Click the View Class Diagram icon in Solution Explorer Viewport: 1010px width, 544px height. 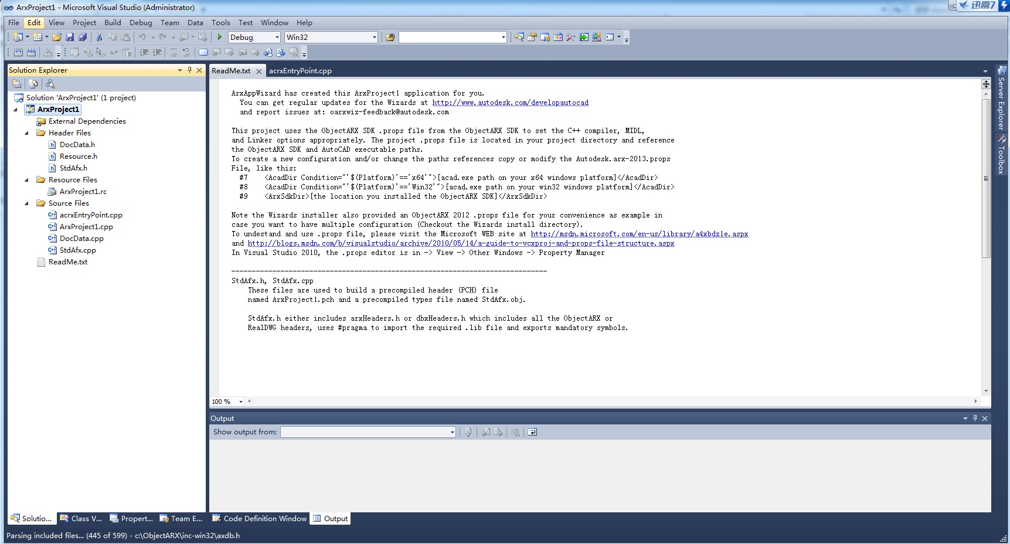pyautogui.click(x=50, y=84)
